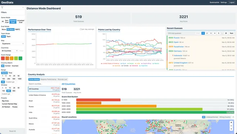Click the filter funnel icon
Image resolution: width=237 pixels, height=134 pixels.
pos(2,7)
